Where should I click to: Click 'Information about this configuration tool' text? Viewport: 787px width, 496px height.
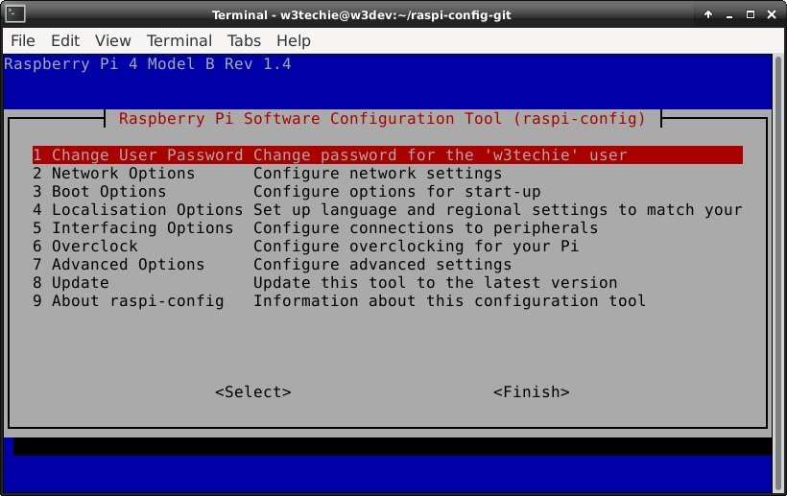[x=449, y=301]
